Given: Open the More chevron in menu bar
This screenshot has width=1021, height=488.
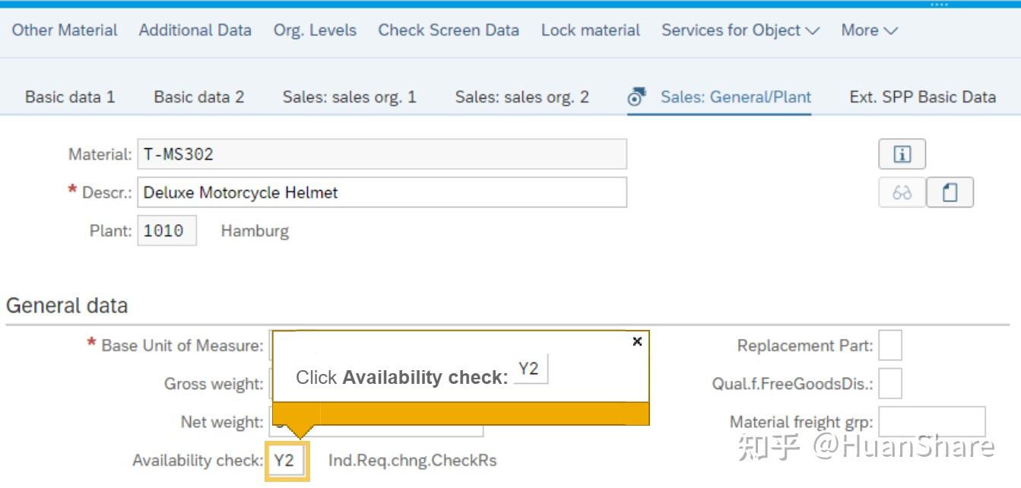Looking at the screenshot, I should 890,30.
